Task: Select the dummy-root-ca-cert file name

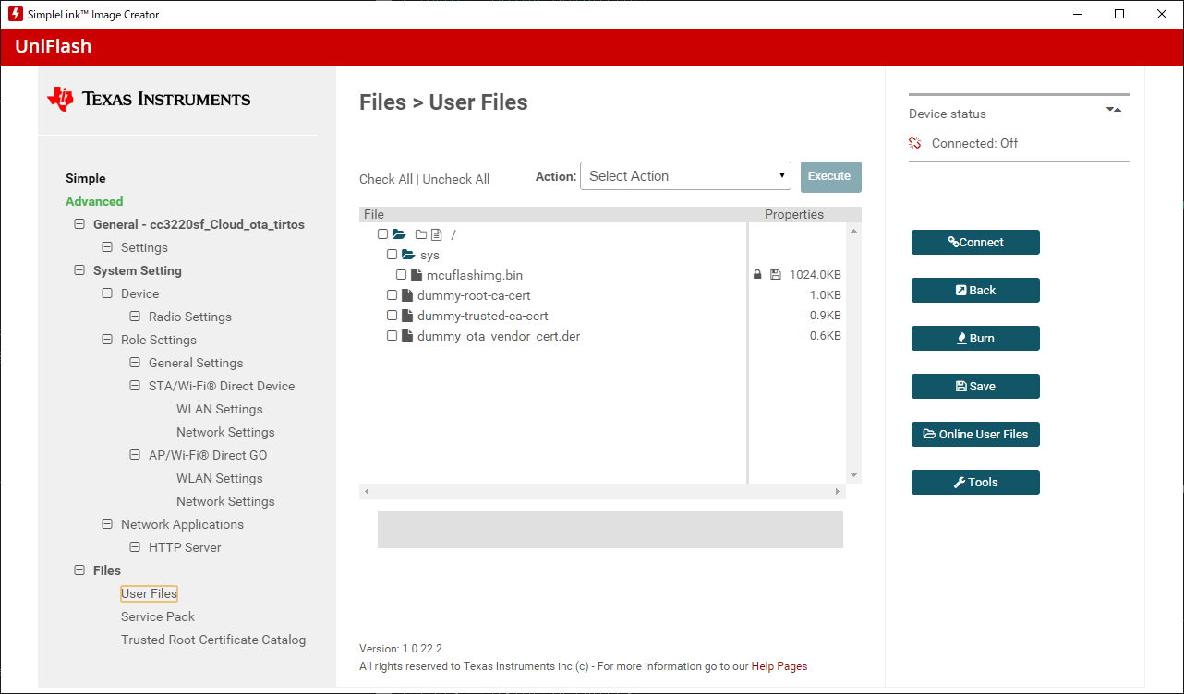Action: (x=474, y=295)
